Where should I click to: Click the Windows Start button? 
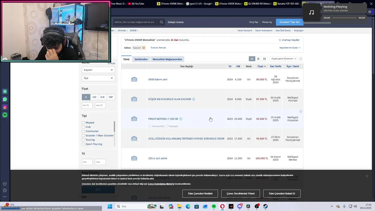(110, 206)
